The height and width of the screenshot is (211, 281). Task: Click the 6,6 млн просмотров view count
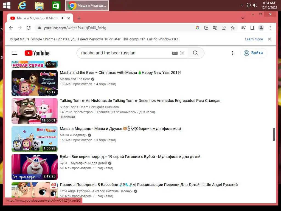pyautogui.click(x=75, y=168)
